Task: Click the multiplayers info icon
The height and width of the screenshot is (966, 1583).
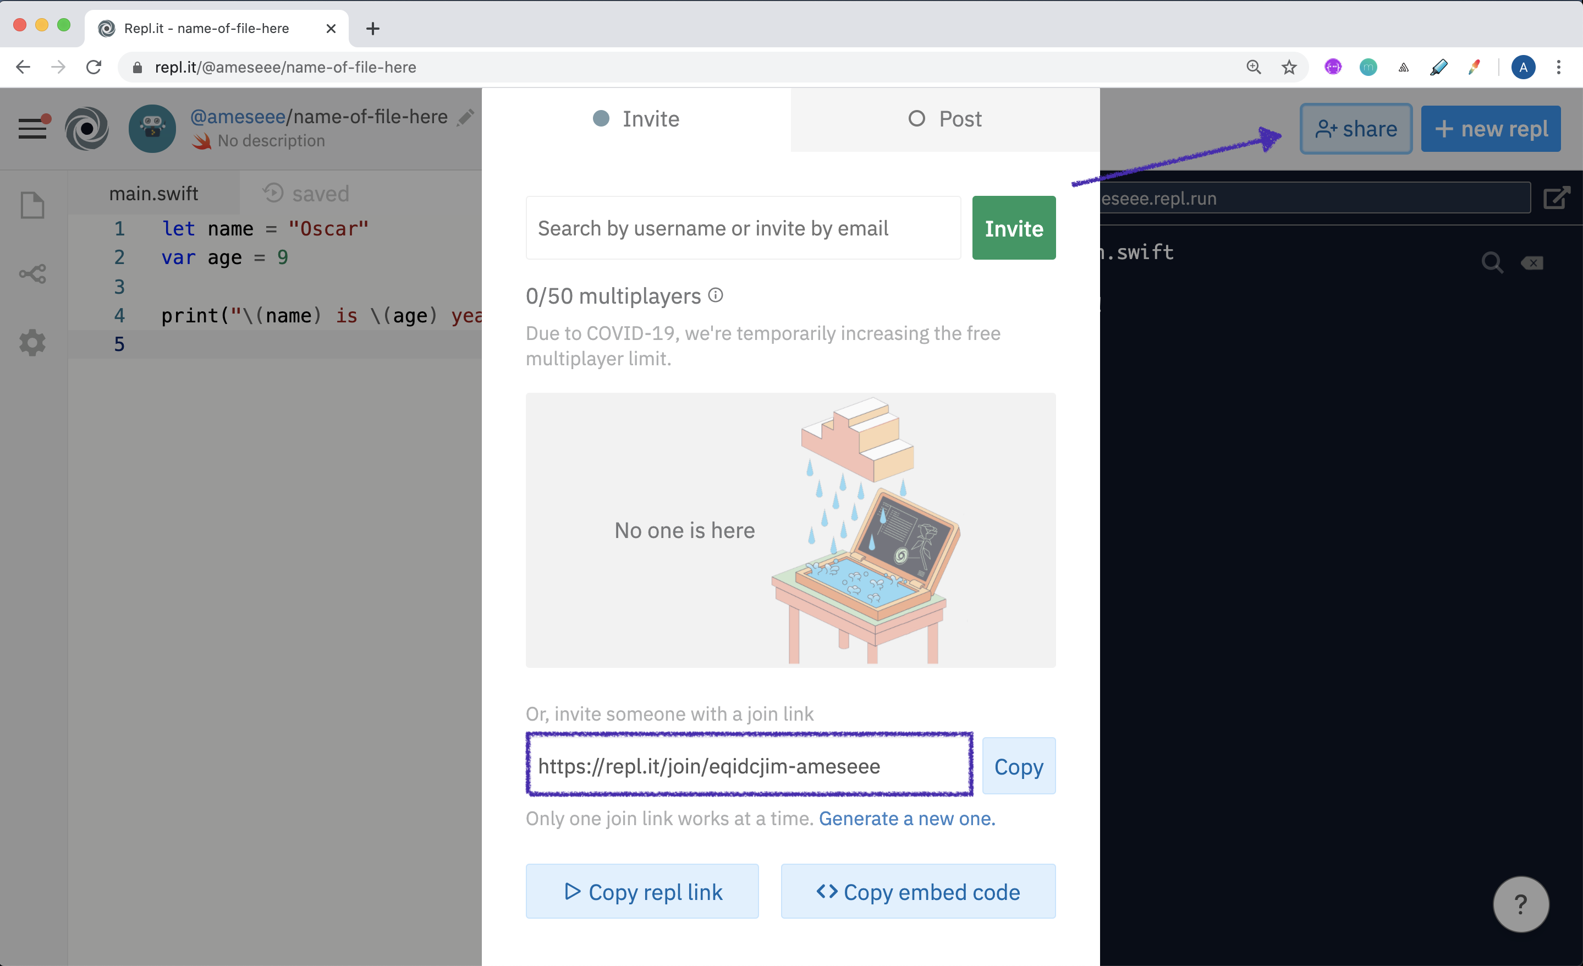Action: pyautogui.click(x=716, y=295)
